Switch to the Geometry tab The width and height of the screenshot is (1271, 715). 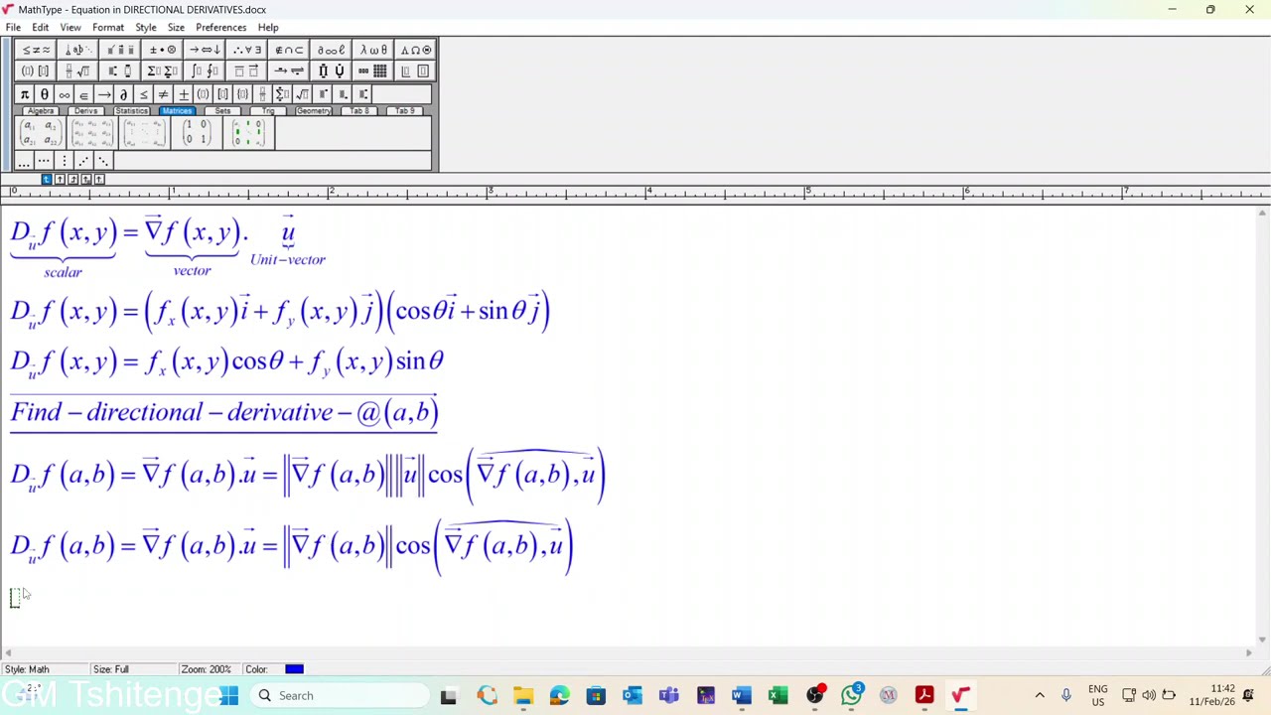(x=314, y=111)
